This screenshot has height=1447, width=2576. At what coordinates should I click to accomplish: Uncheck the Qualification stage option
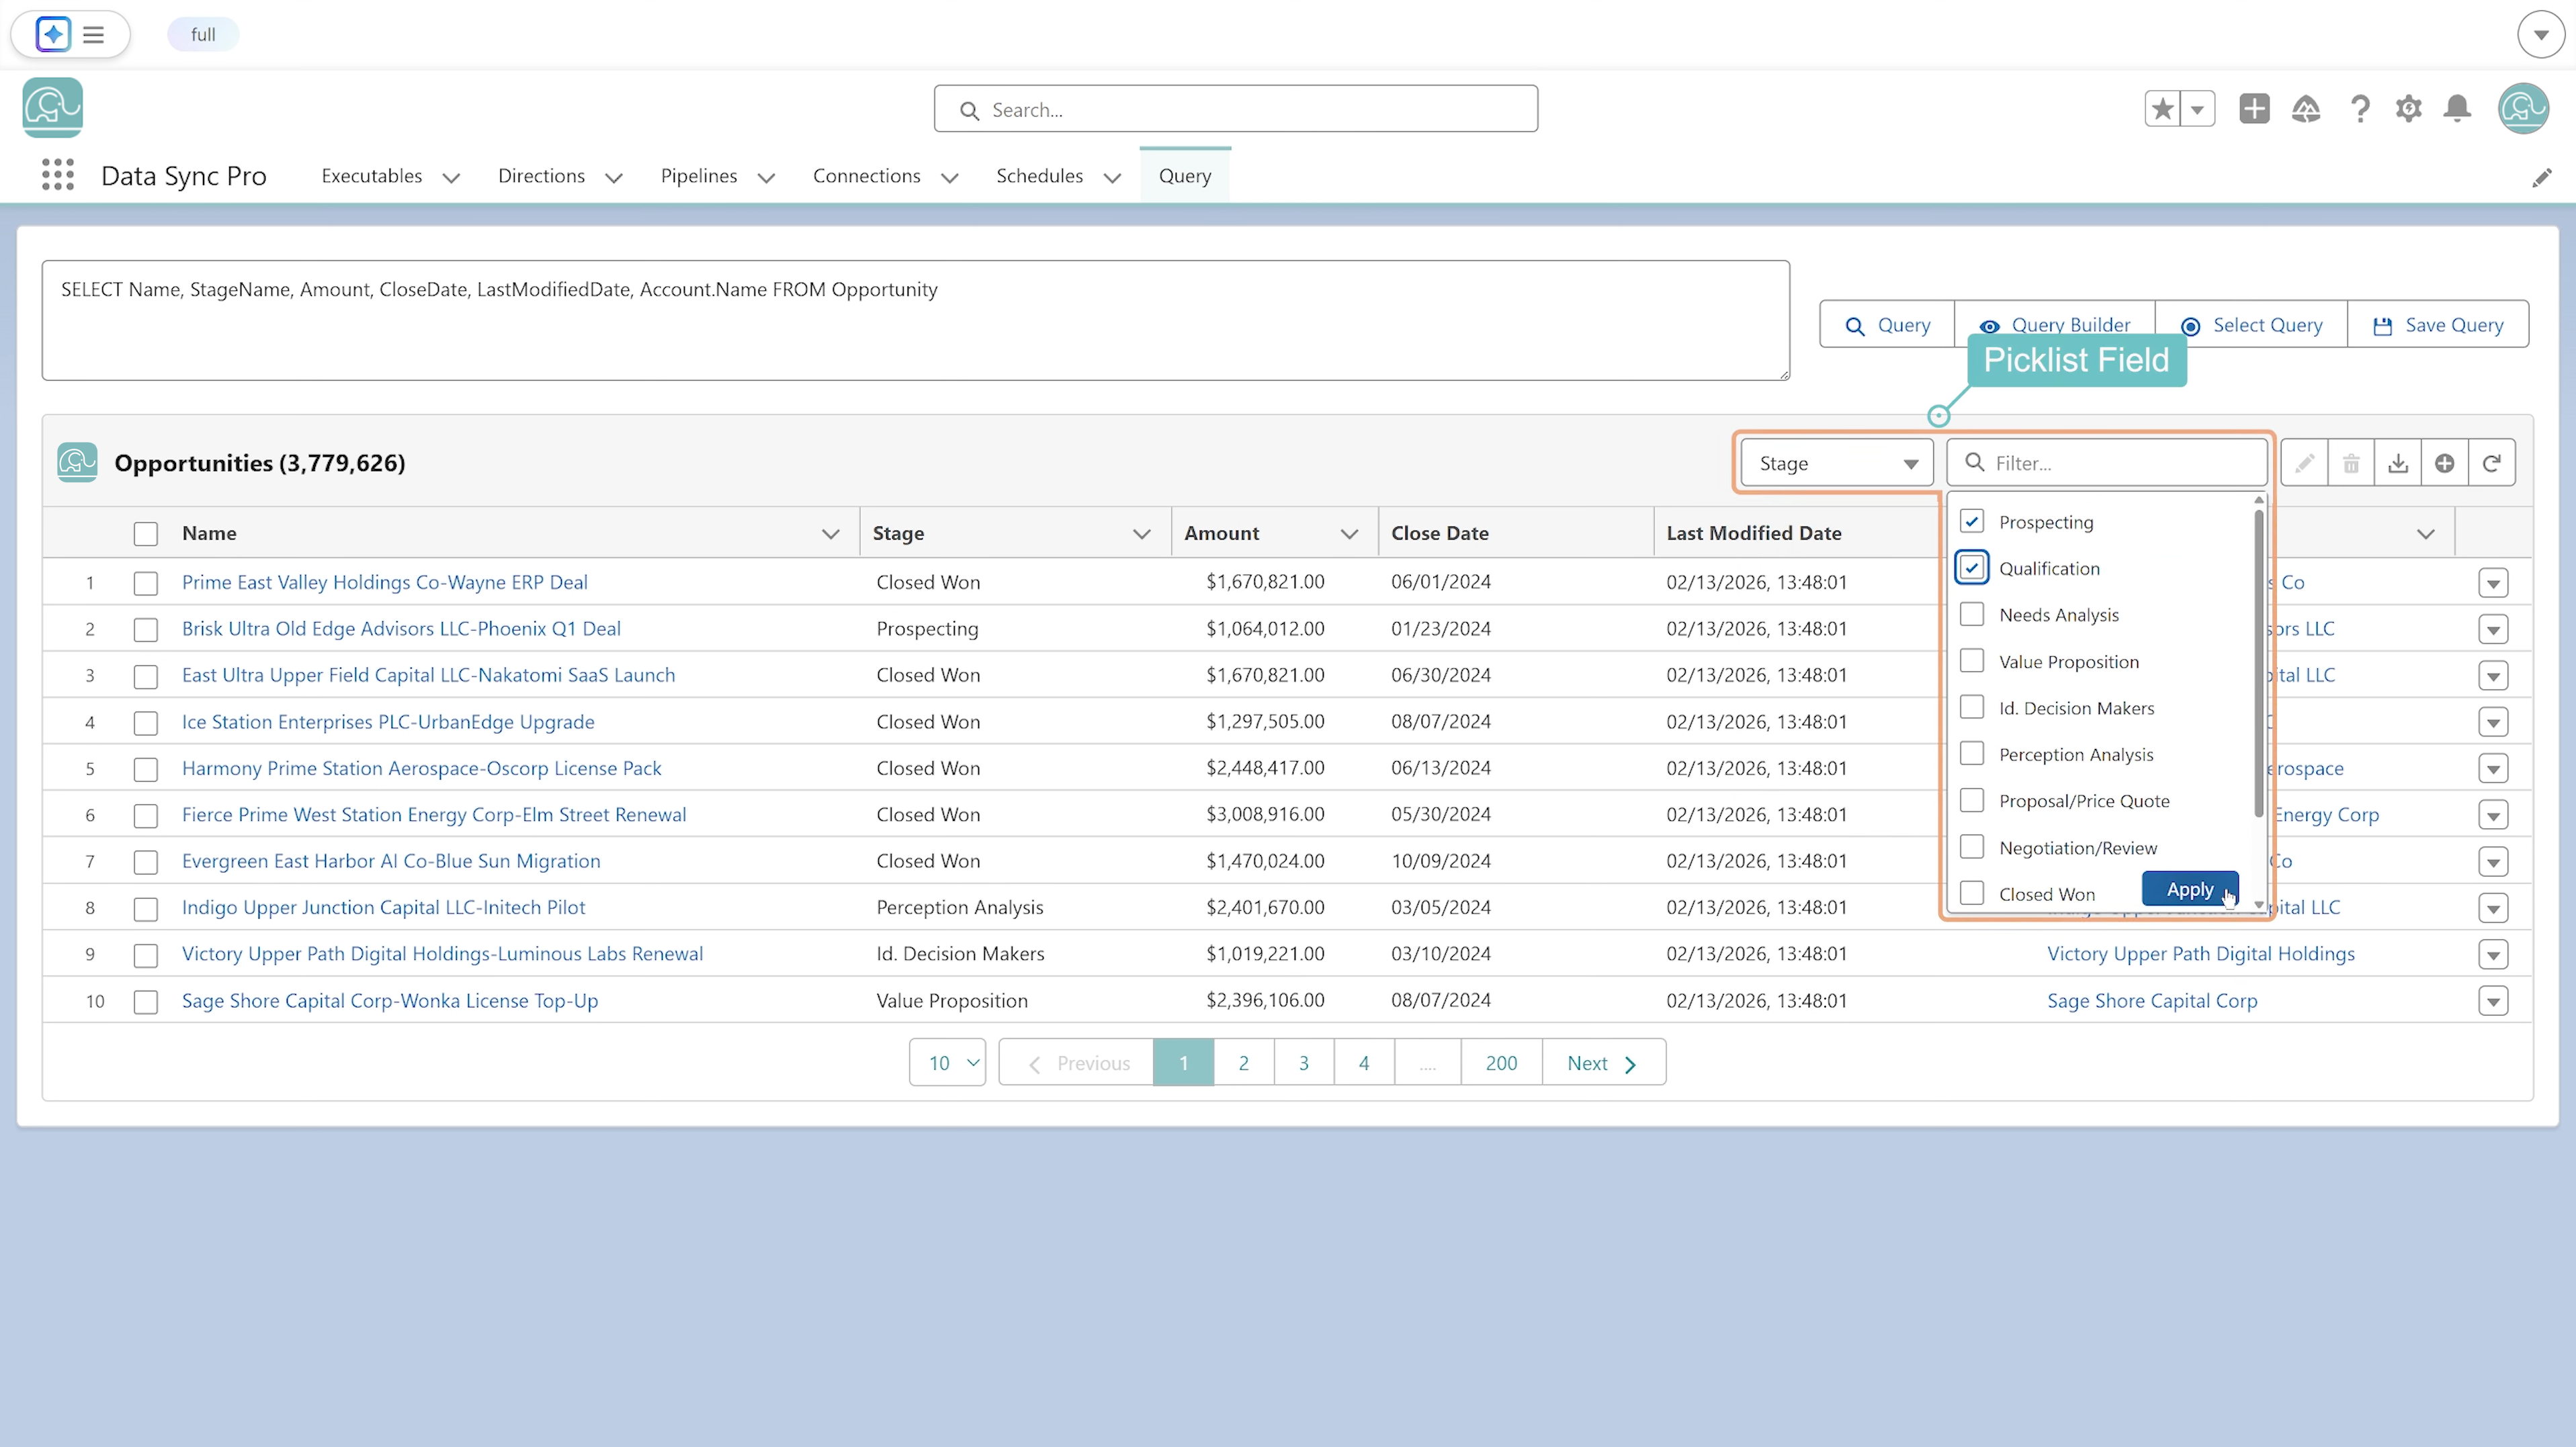point(1972,568)
